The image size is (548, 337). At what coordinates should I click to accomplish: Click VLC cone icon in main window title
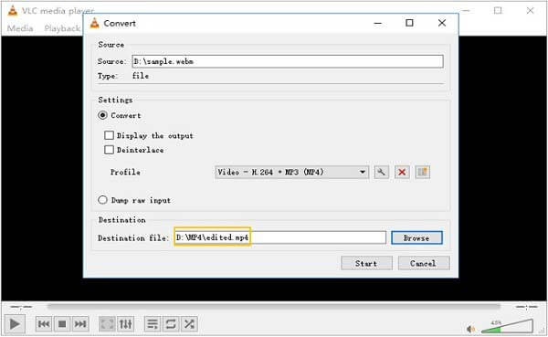tap(12, 11)
